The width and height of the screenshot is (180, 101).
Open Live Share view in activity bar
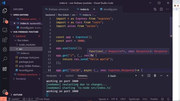5,69
